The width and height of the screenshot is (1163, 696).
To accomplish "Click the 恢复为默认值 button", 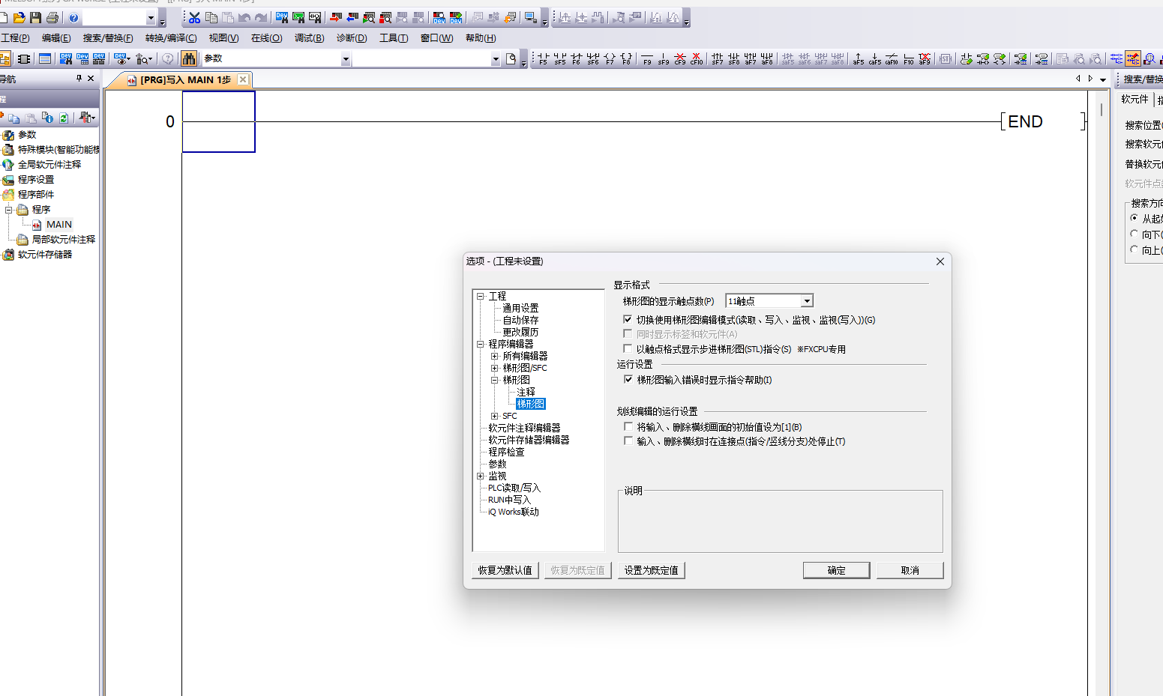I will 505,570.
